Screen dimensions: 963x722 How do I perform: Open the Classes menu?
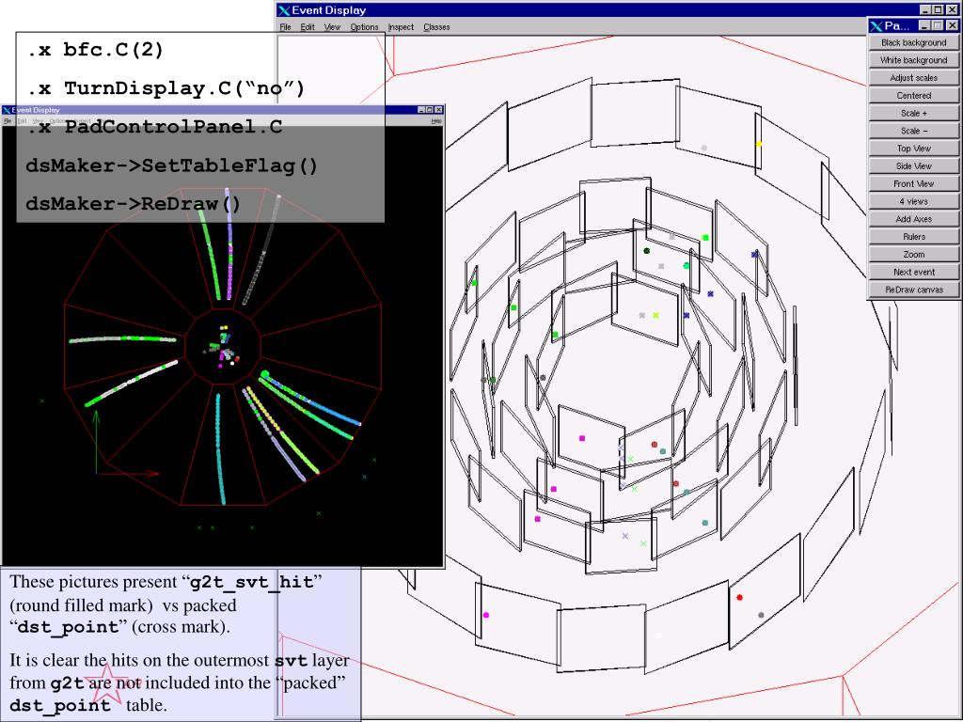tap(436, 27)
